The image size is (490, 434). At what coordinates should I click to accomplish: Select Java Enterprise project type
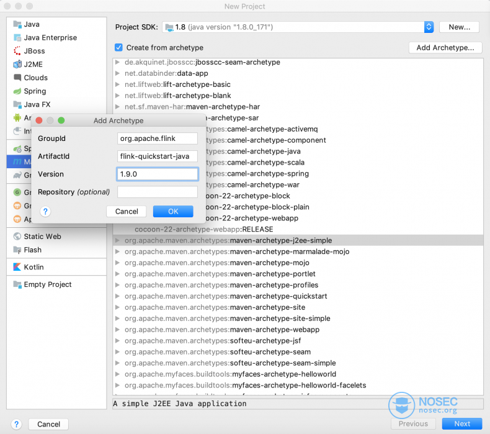click(56, 37)
